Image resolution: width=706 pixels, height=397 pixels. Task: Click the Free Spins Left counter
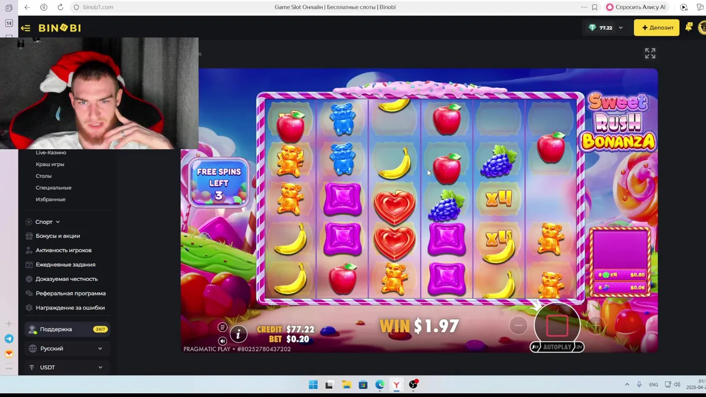coord(219,183)
